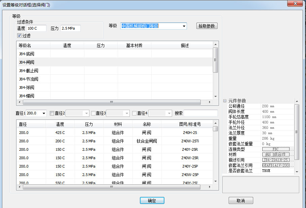Image resolution: width=306 pixels, height=208 pixels.
Task: Expand the 直径1 diameter dropdown
Action: (x=44, y=113)
